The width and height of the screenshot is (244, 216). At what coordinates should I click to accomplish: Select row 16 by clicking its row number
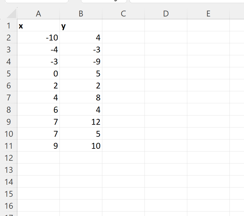click(9, 206)
